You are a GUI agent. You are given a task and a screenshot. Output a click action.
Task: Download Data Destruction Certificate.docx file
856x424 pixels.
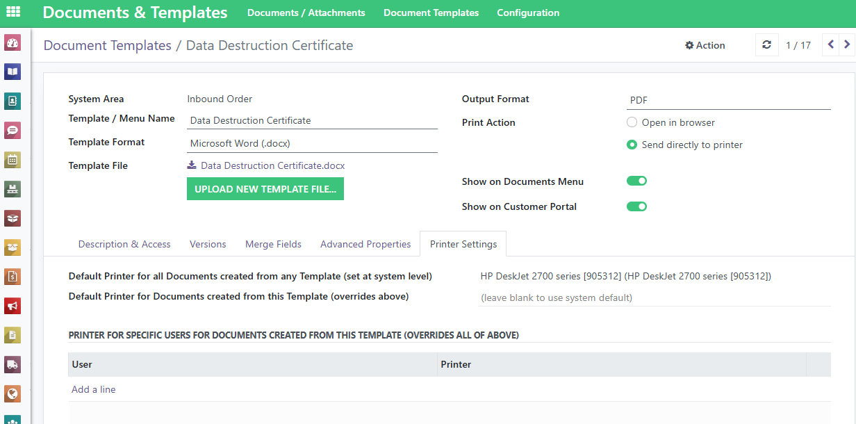[x=272, y=165]
